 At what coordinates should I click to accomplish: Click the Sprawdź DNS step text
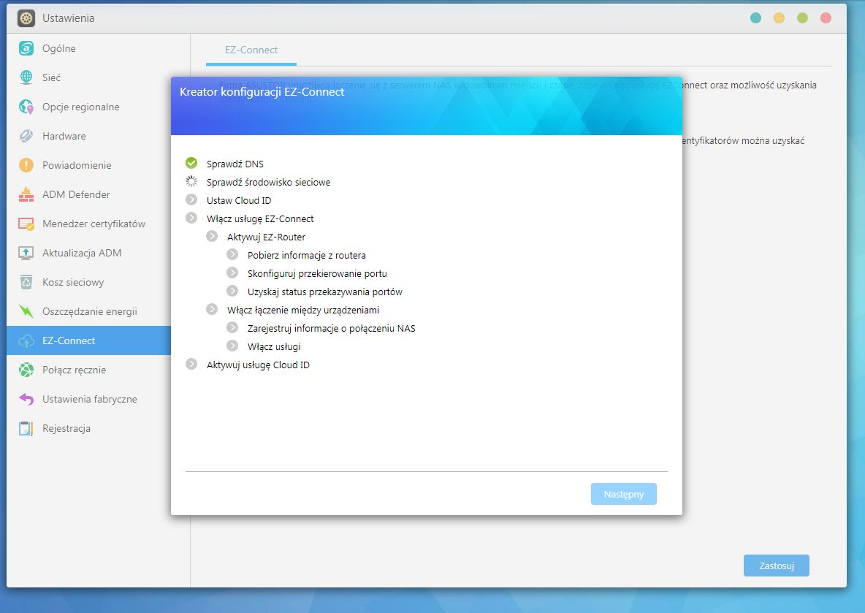tap(235, 164)
